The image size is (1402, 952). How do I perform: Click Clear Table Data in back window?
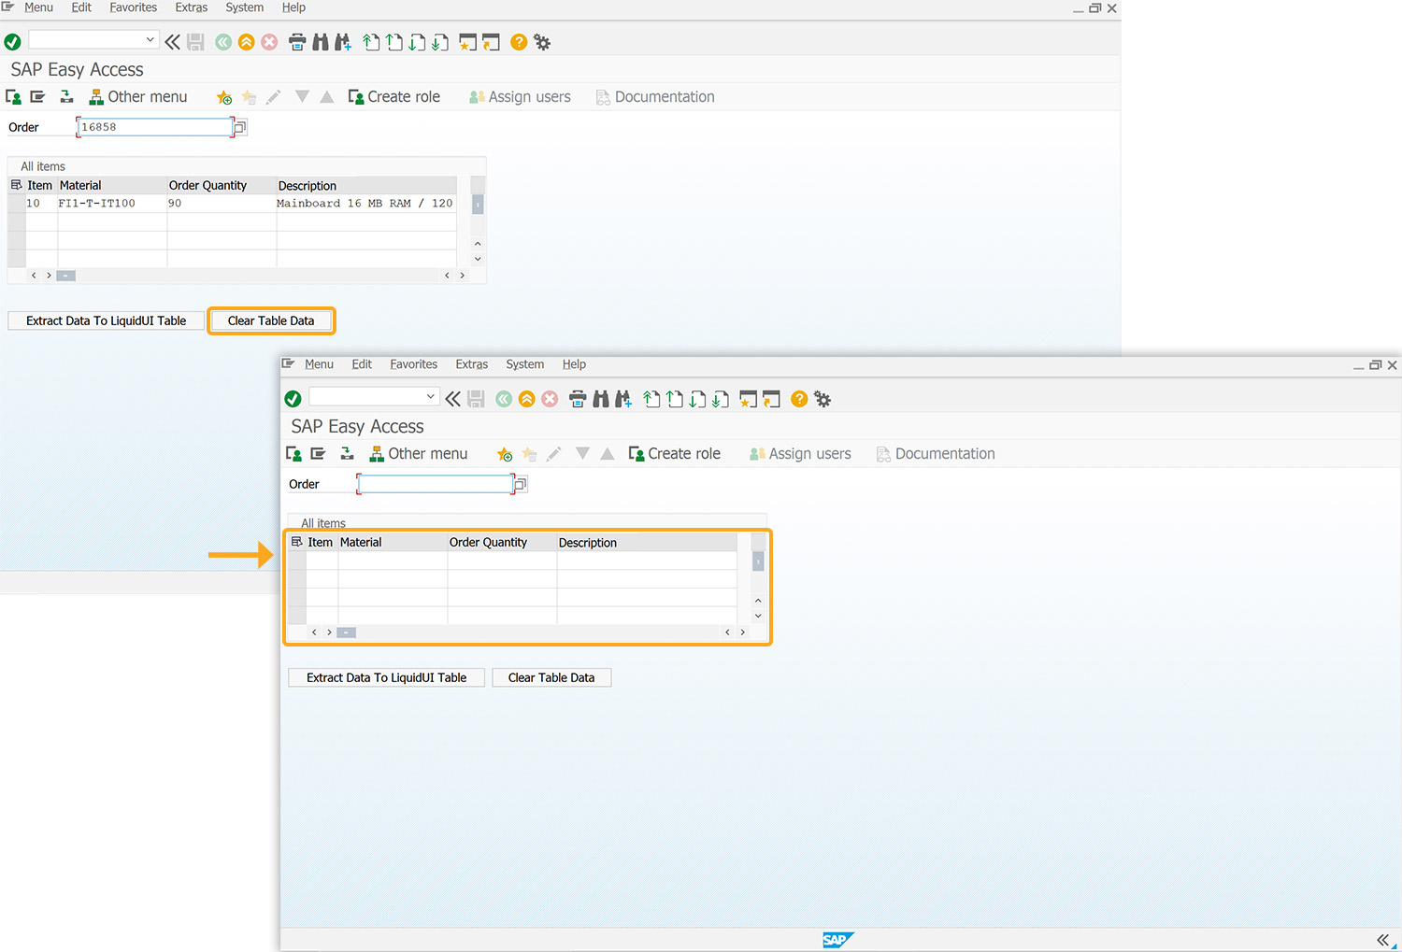pos(271,320)
